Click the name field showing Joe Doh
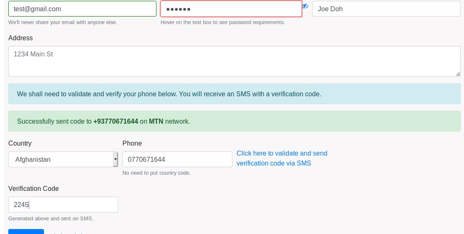The image size is (464, 234). coord(386,9)
